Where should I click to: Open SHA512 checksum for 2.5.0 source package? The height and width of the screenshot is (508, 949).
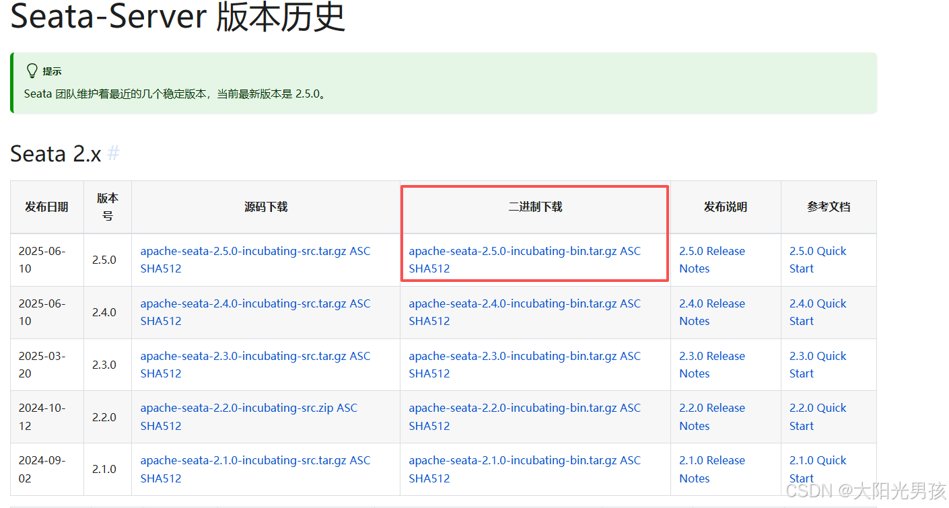click(161, 268)
